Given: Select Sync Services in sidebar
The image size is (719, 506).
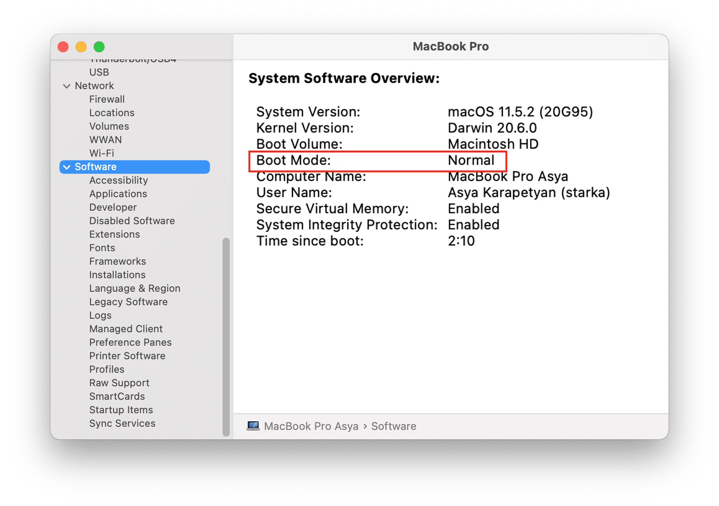Looking at the screenshot, I should (x=122, y=423).
